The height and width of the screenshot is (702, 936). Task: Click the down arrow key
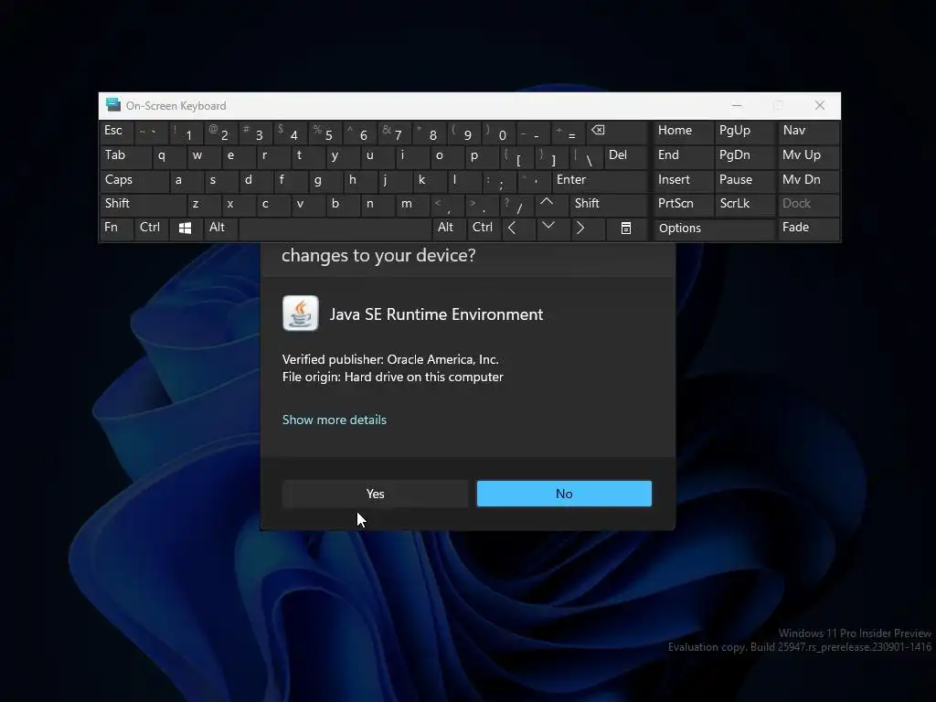coord(552,229)
